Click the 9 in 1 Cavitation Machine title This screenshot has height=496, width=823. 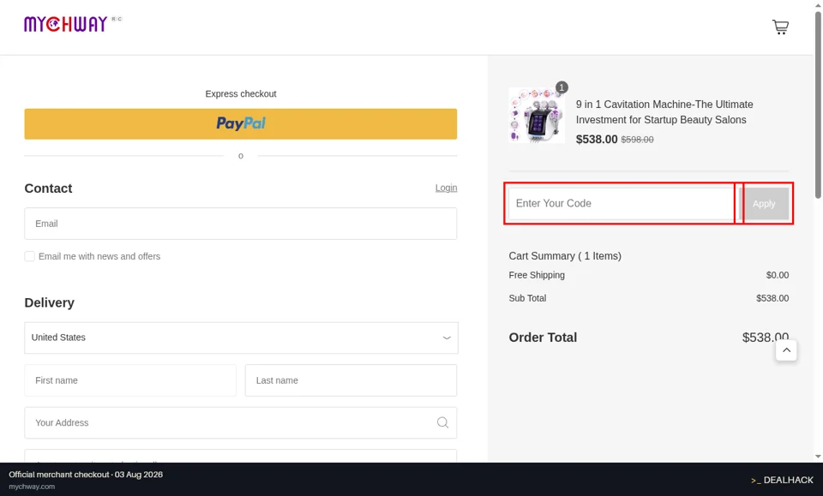[664, 111]
